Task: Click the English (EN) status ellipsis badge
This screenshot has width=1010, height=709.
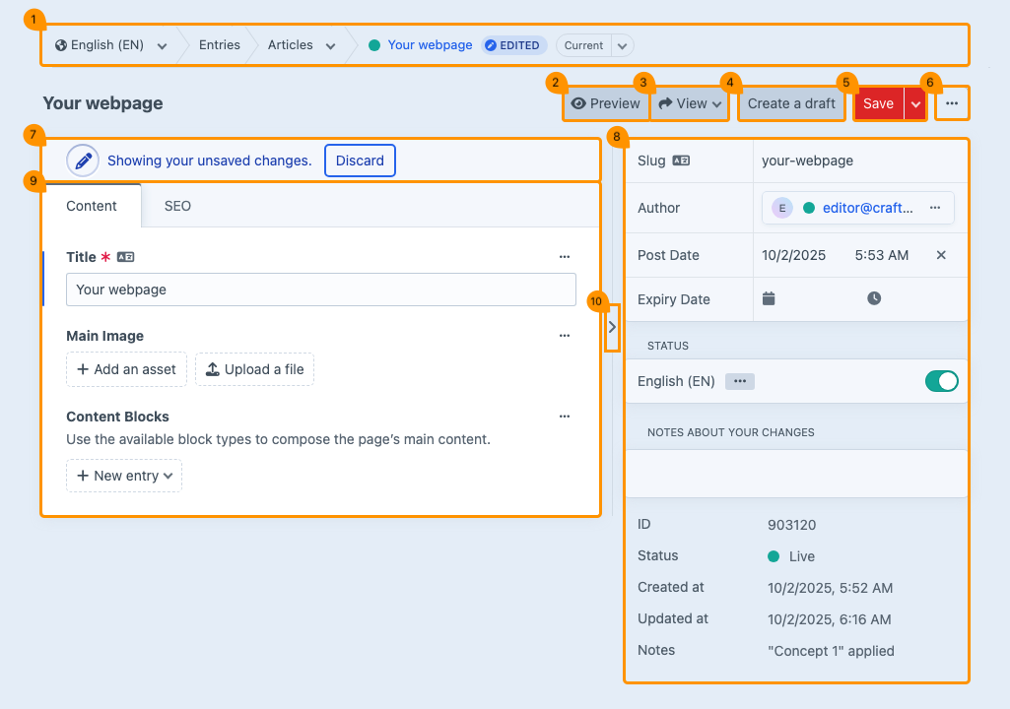Action: click(740, 381)
